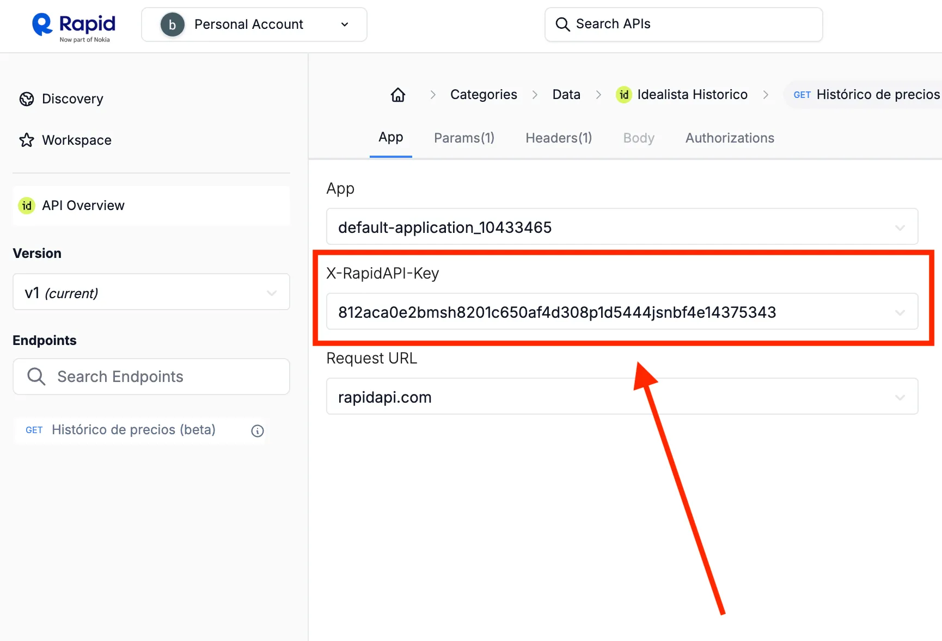Switch to the App tab
942x641 pixels.
click(391, 138)
